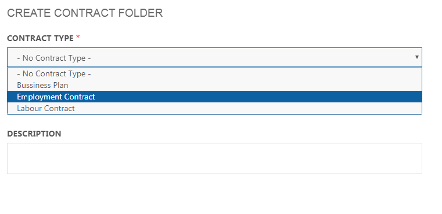
Task: Collapse the Contract Type combo box field
Action: [214, 57]
